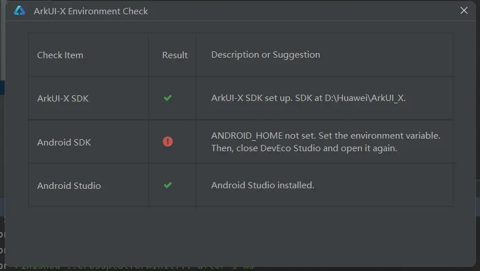Select the Description or Suggestion column header

coord(265,55)
